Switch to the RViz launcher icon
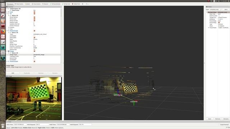Viewport: 230px width, 129px height. (3, 53)
